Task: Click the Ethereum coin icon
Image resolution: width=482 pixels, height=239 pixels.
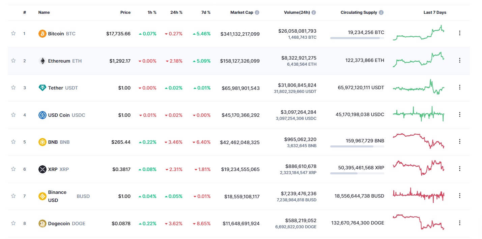Action: pos(42,61)
